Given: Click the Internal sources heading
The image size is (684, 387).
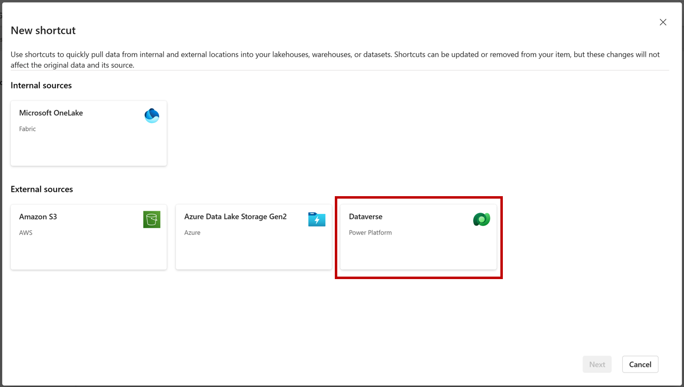Looking at the screenshot, I should click(41, 85).
